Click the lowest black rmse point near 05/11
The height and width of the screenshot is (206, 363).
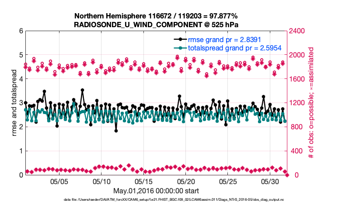point(116,130)
